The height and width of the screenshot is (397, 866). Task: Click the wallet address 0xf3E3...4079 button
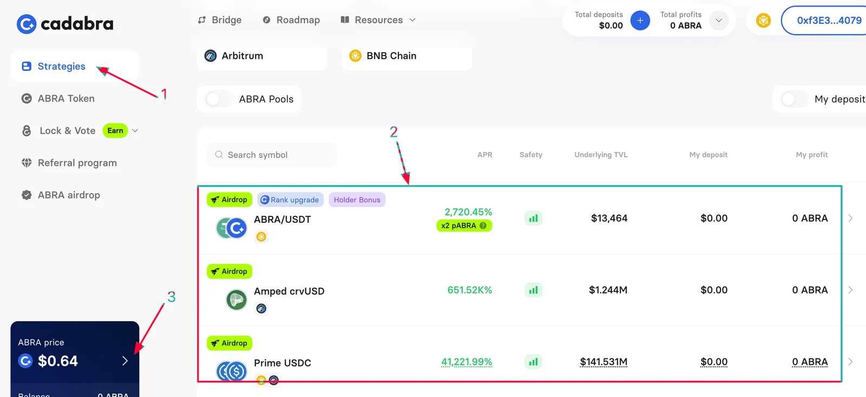pyautogui.click(x=824, y=21)
